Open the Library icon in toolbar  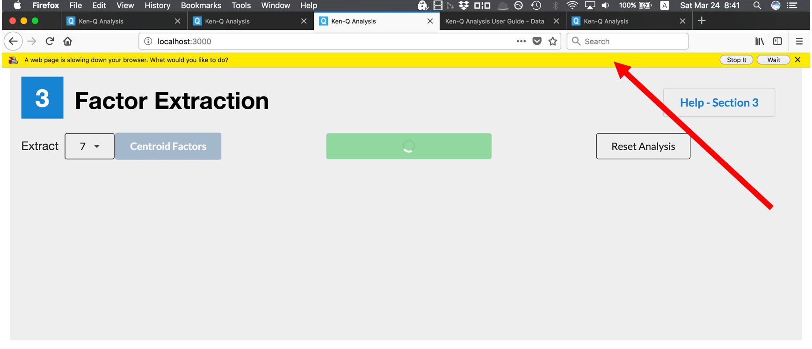pos(760,41)
